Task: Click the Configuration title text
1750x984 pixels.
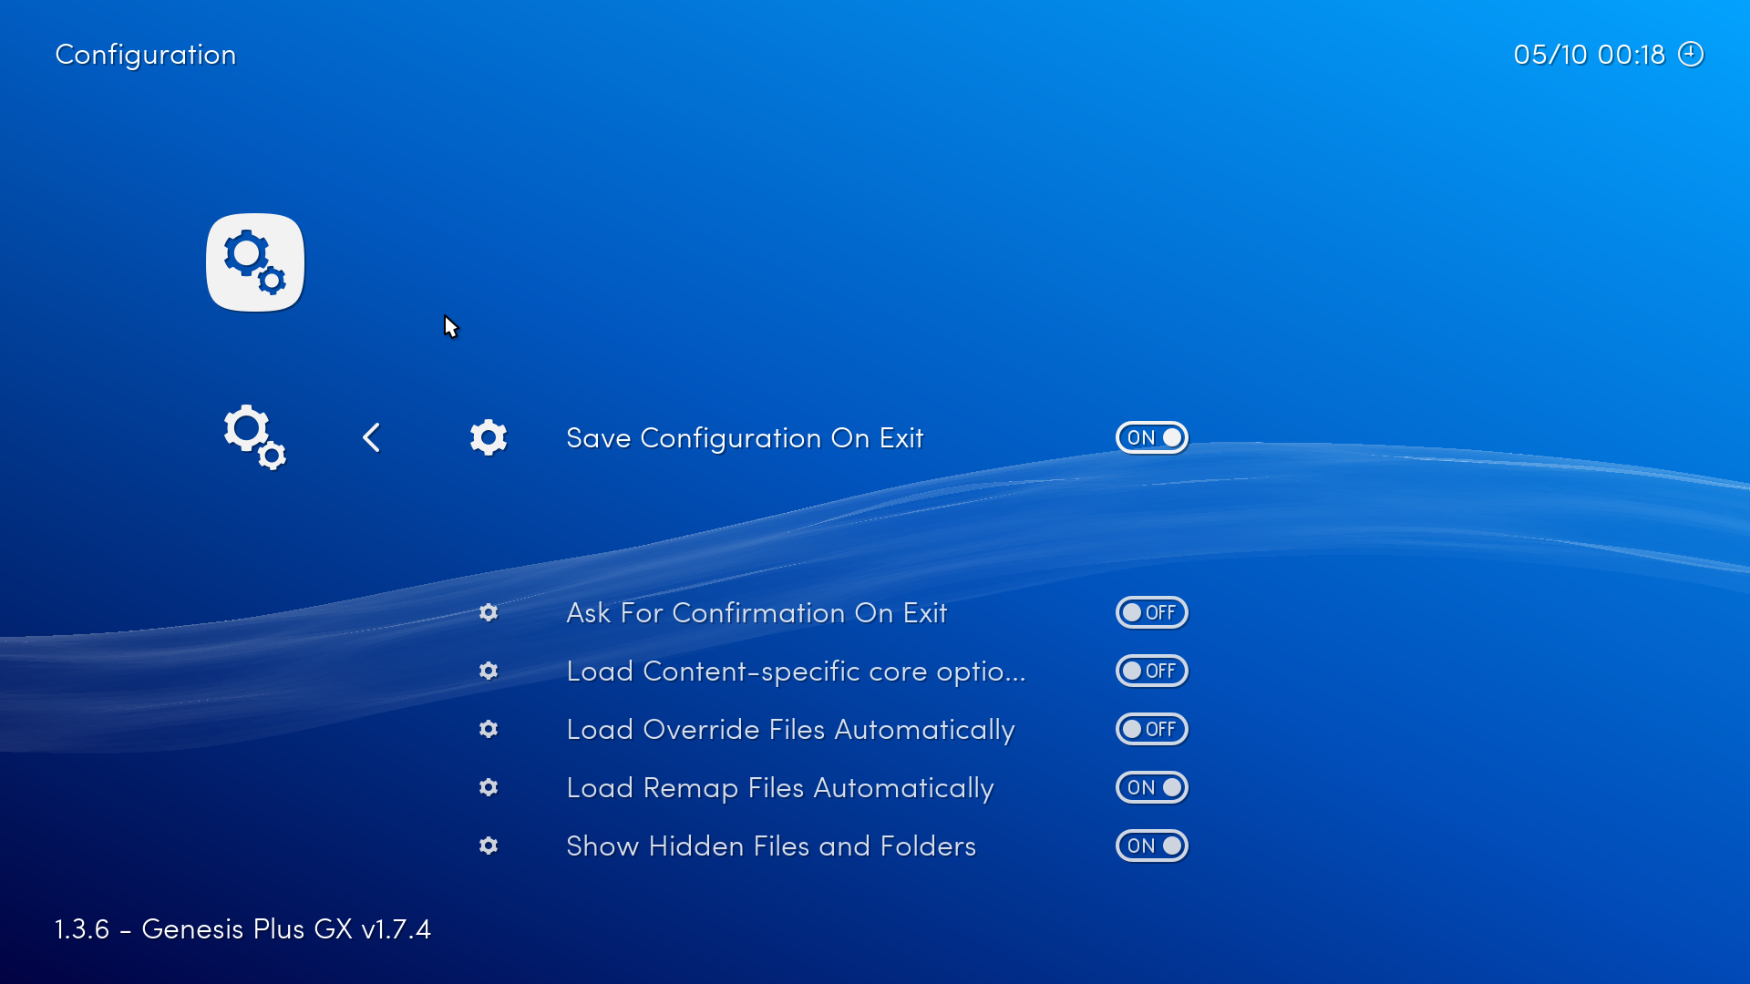Action: (x=146, y=55)
